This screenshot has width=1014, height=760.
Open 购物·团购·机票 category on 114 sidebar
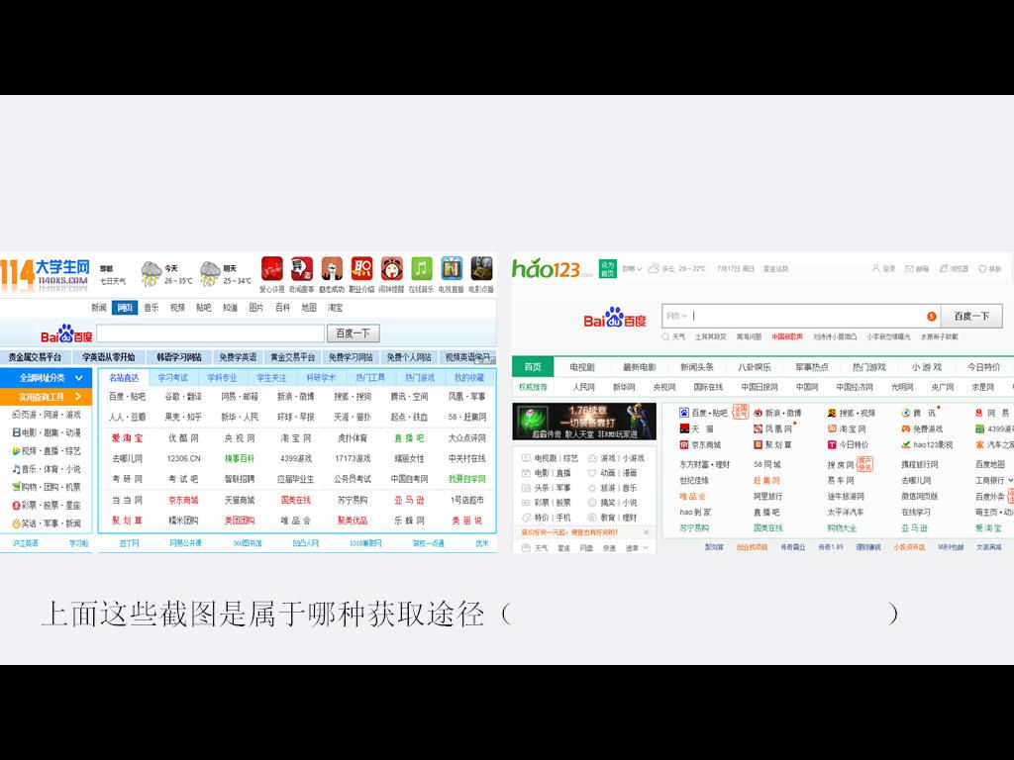point(46,487)
